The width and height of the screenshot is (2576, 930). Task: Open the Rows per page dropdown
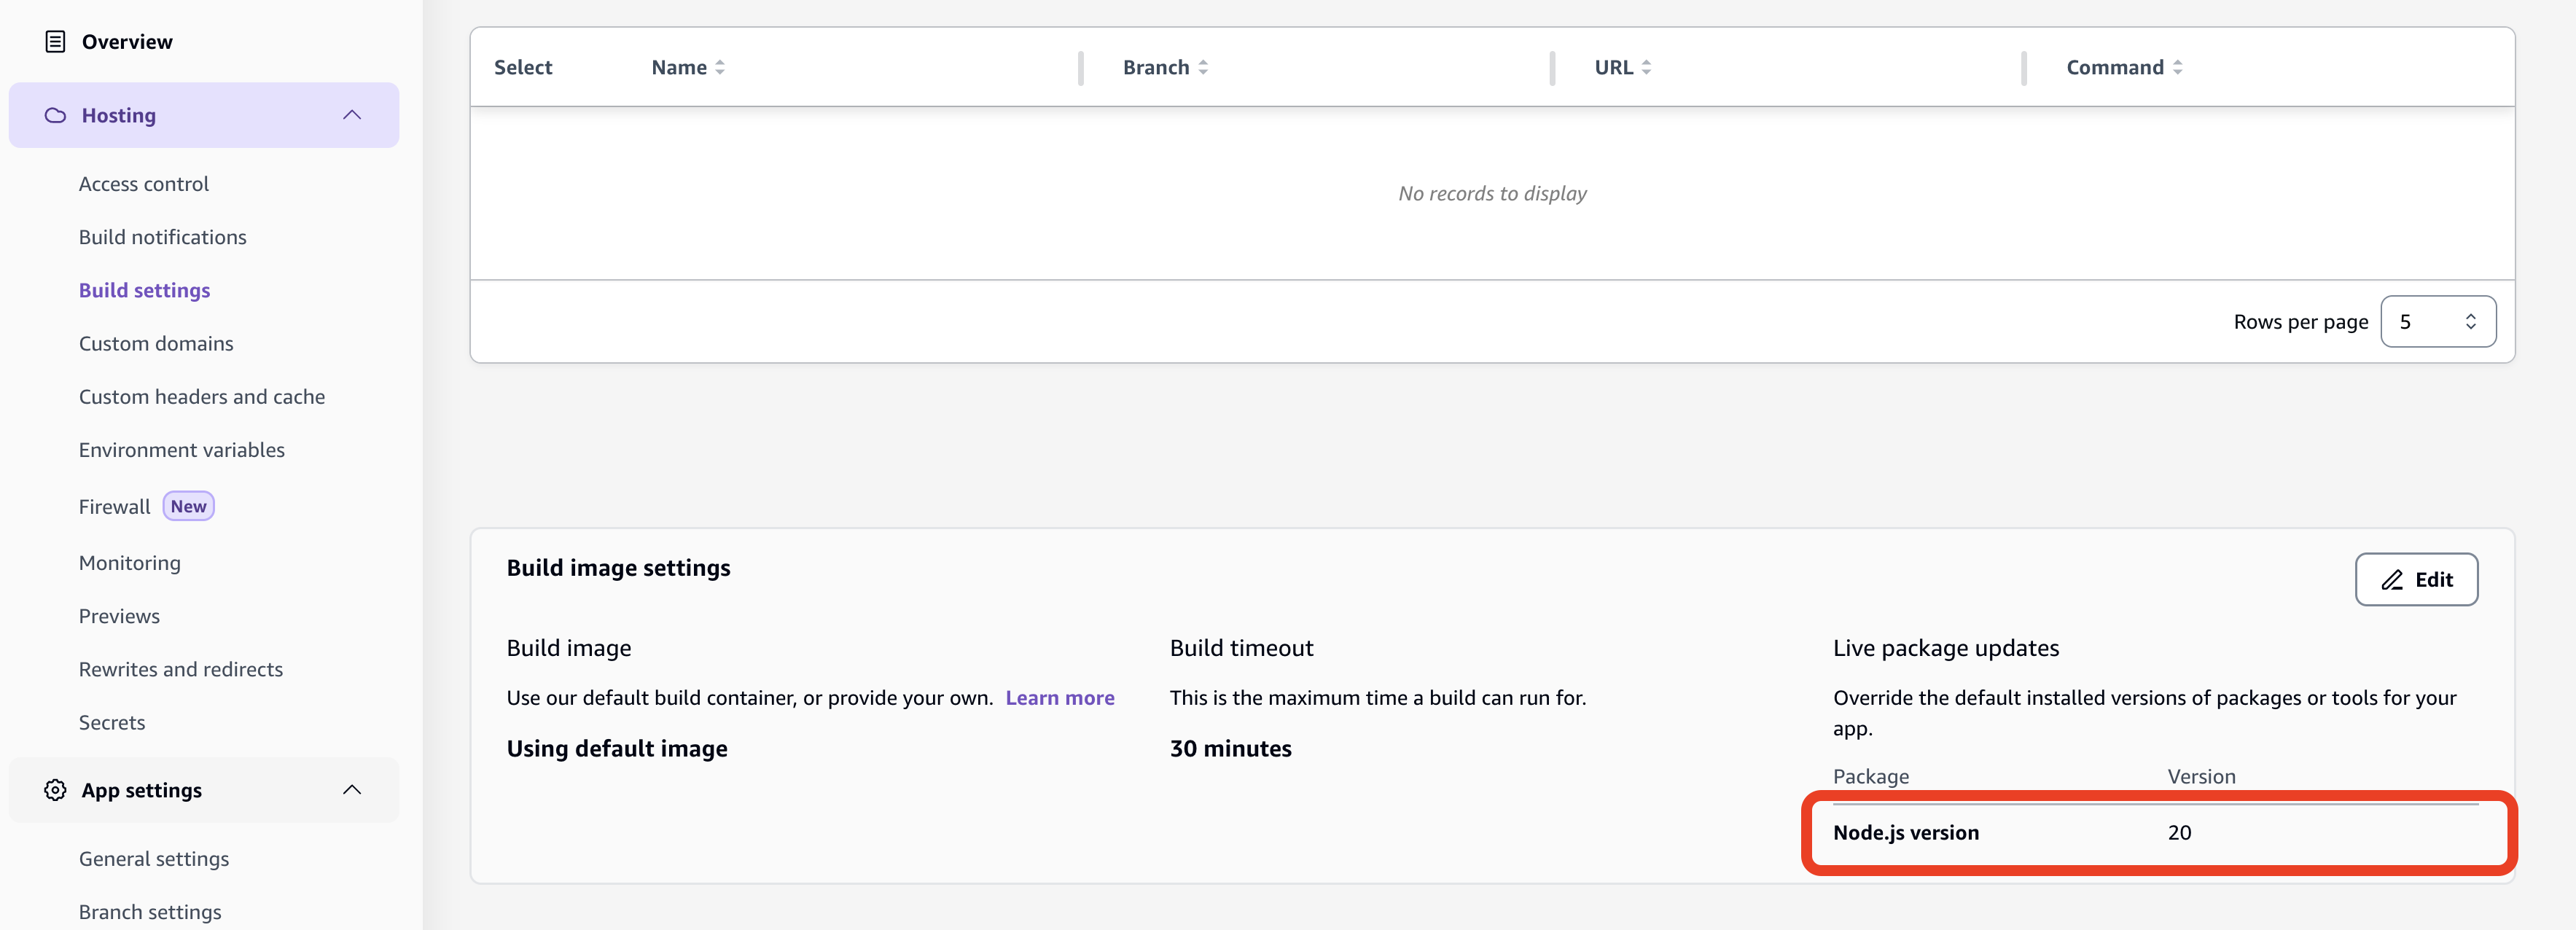pyautogui.click(x=2437, y=322)
